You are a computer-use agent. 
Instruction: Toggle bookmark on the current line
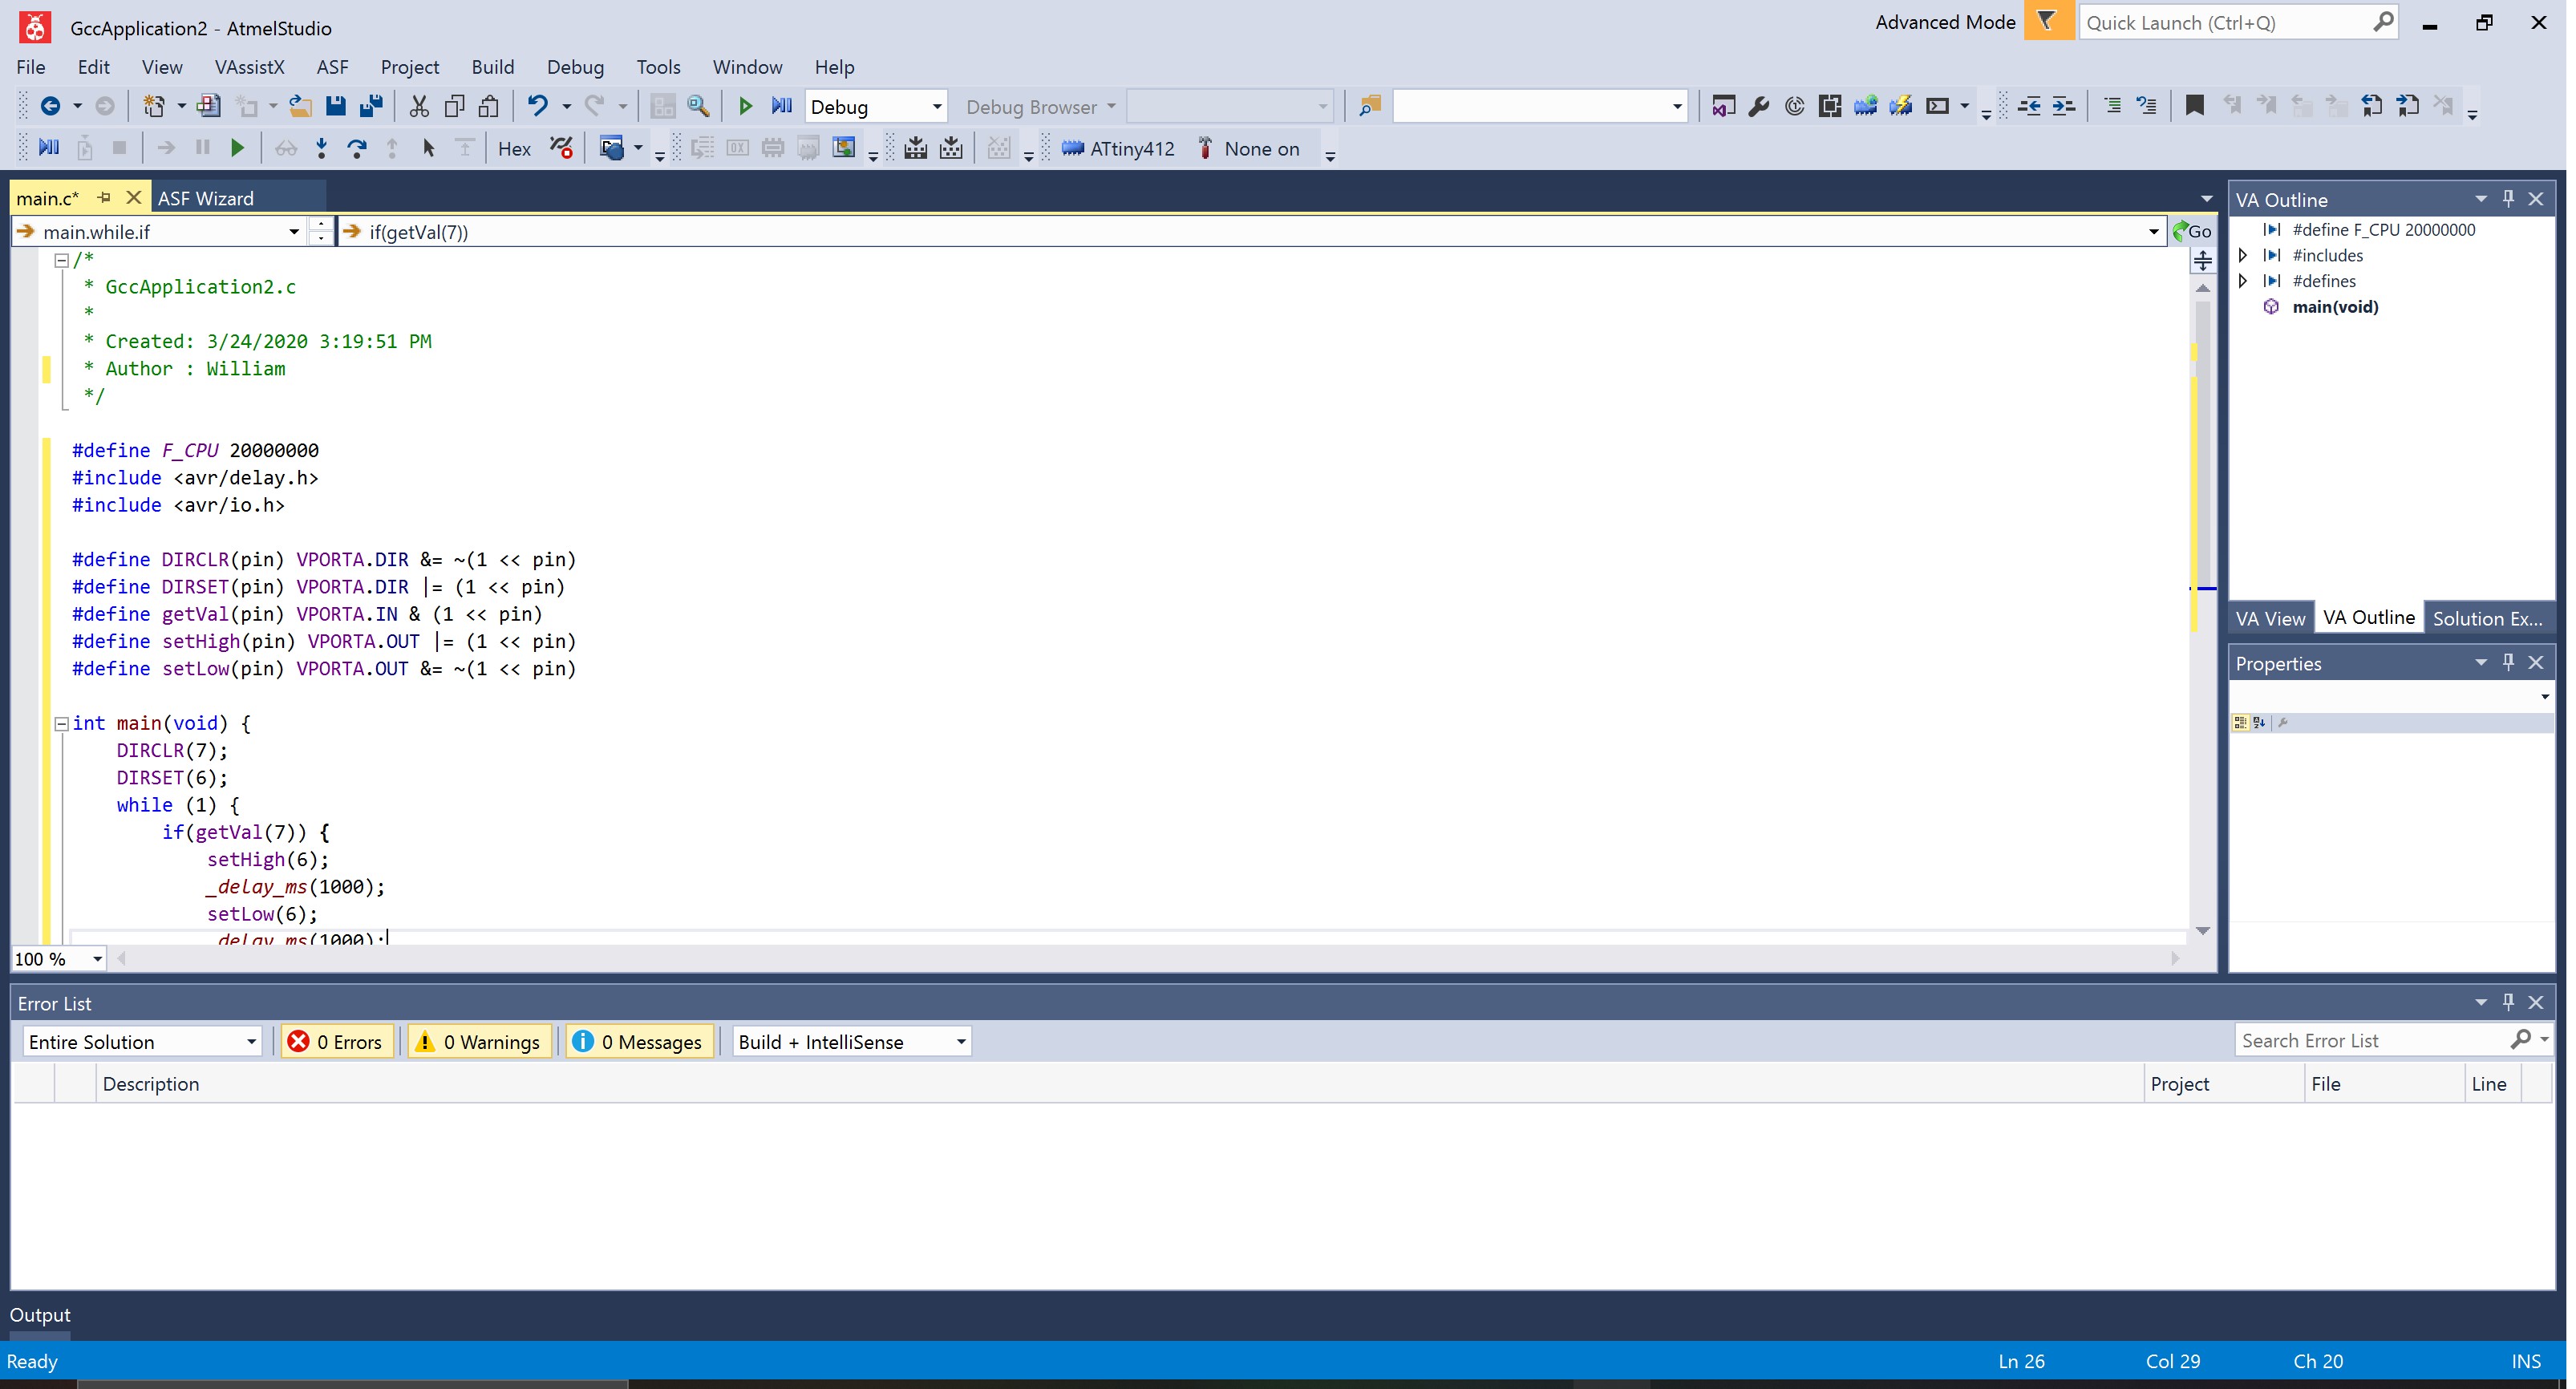(x=2194, y=105)
